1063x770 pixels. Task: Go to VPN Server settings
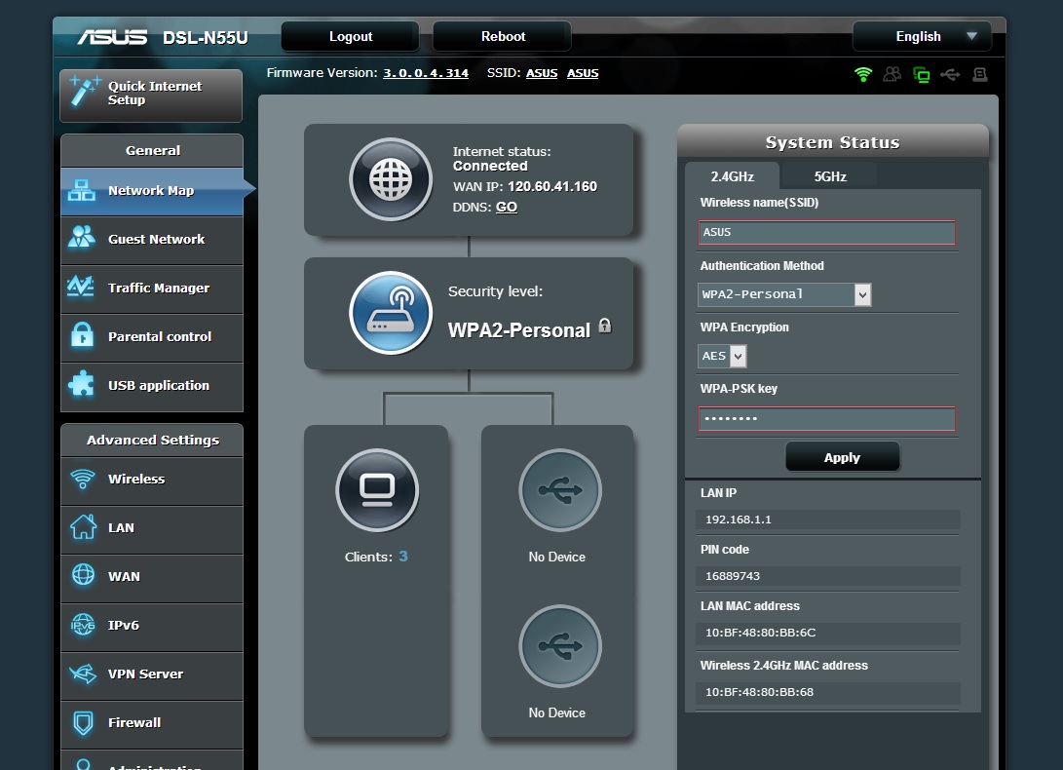[x=152, y=676]
